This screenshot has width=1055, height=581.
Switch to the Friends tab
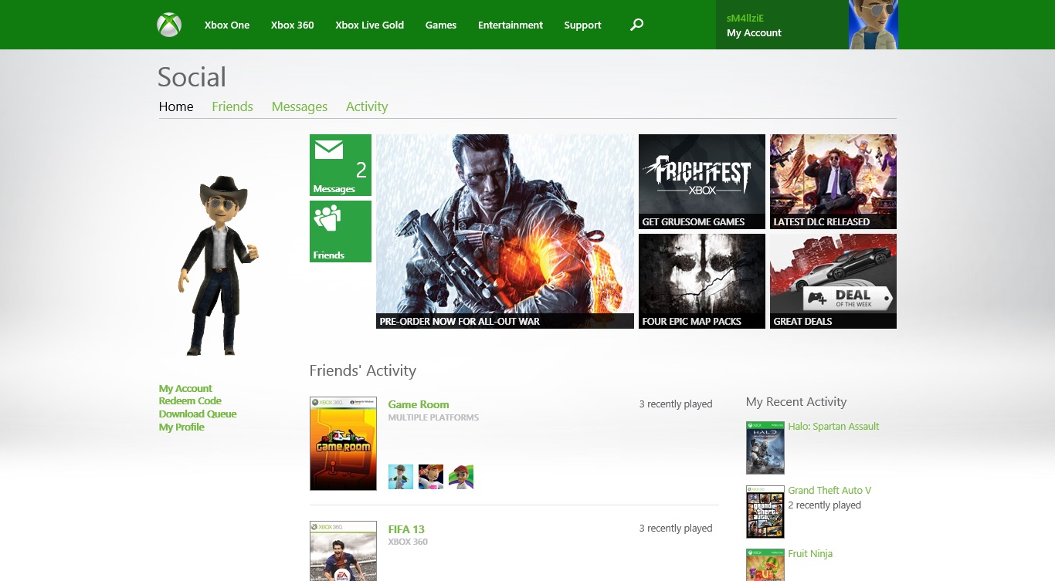coord(232,106)
